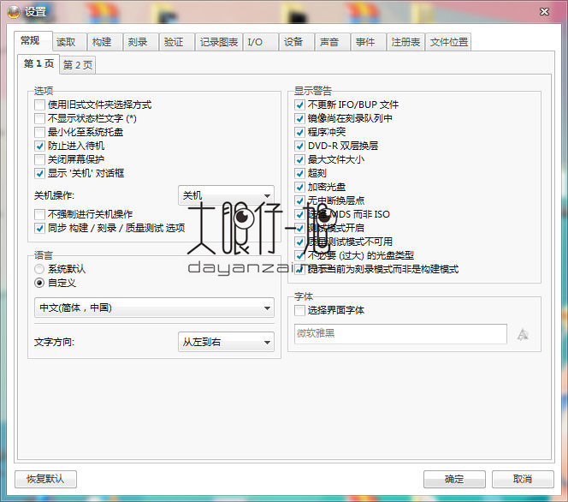Open the 中文(简体，中国) language dropdown
The image size is (568, 502).
pyautogui.click(x=154, y=308)
